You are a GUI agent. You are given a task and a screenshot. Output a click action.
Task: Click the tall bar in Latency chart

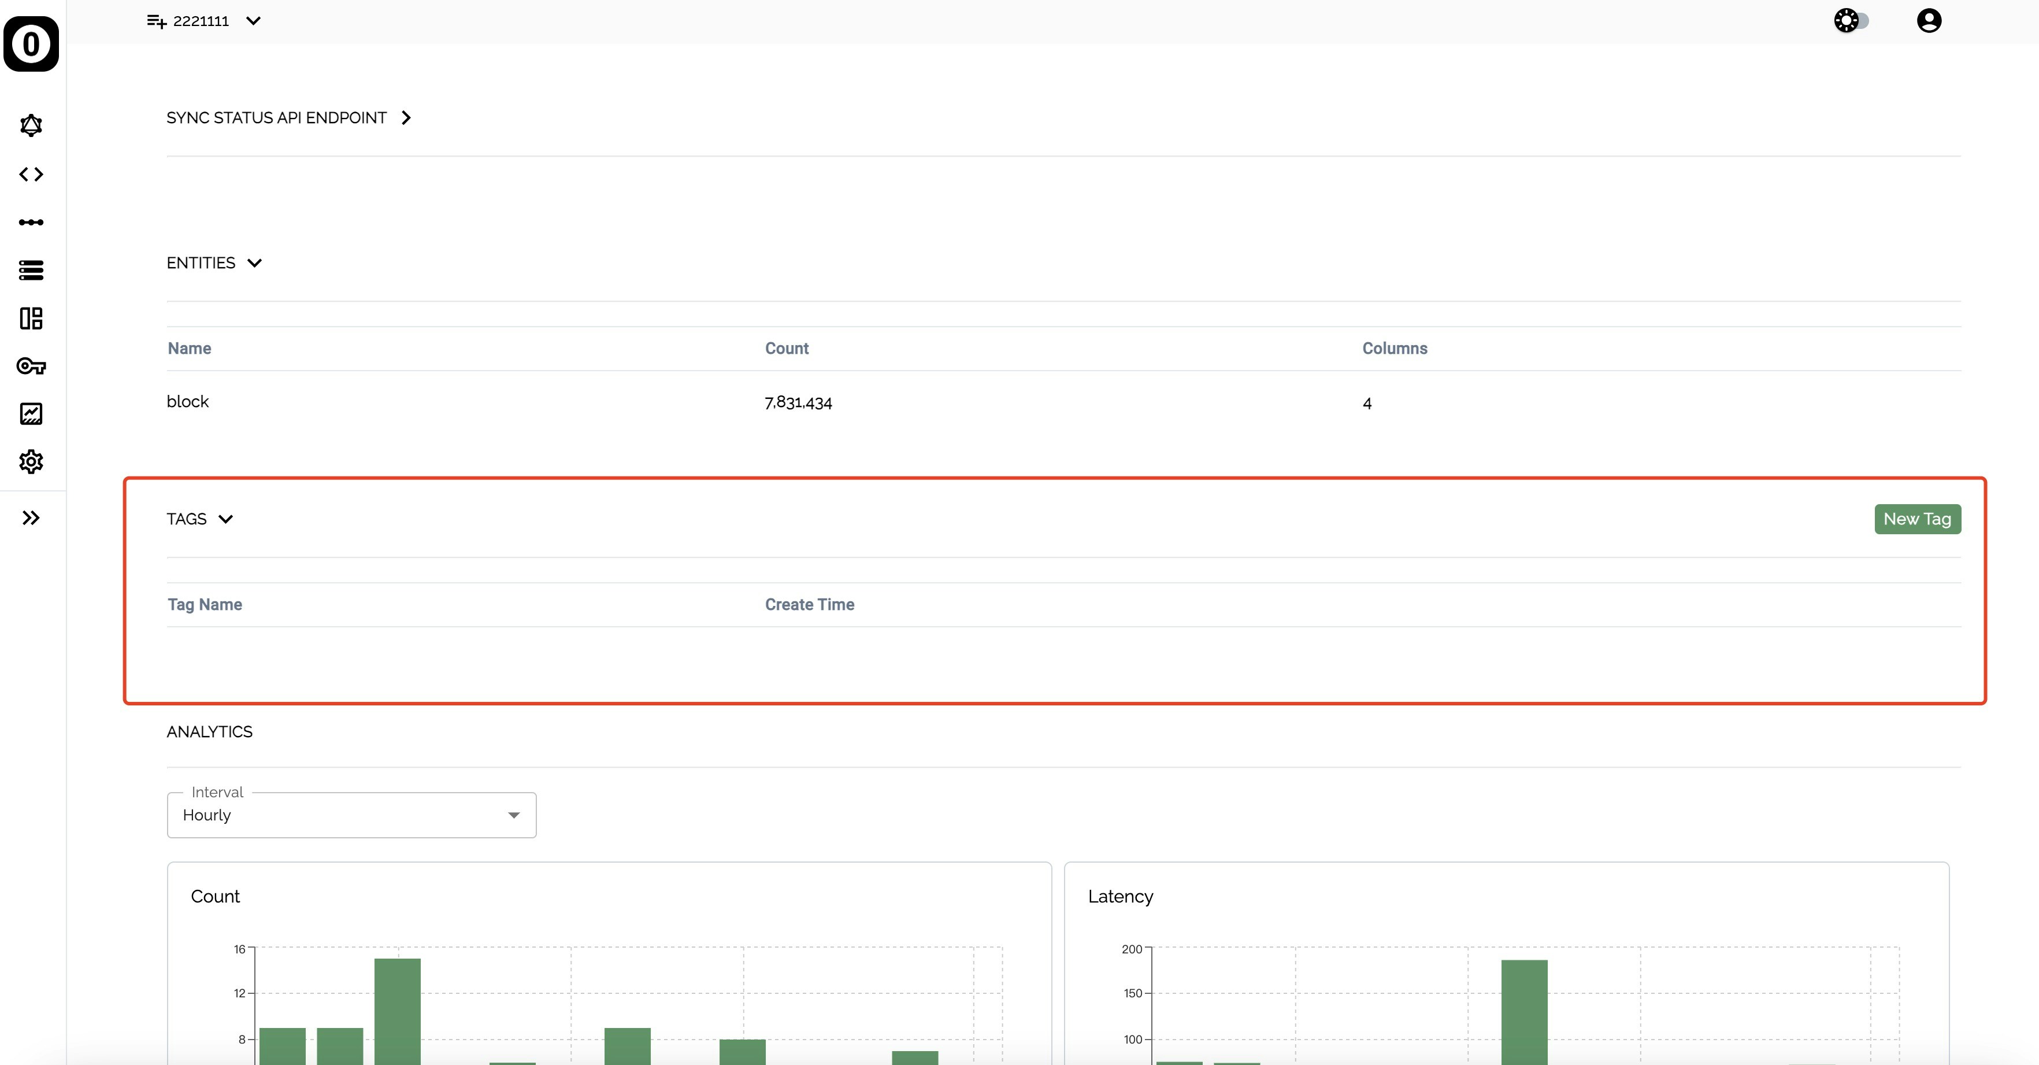click(1523, 1012)
